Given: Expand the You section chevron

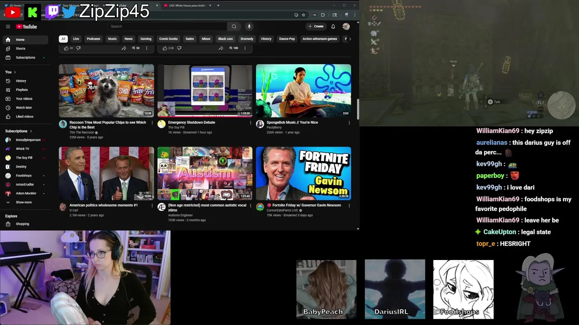Looking at the screenshot, I should pos(14,72).
